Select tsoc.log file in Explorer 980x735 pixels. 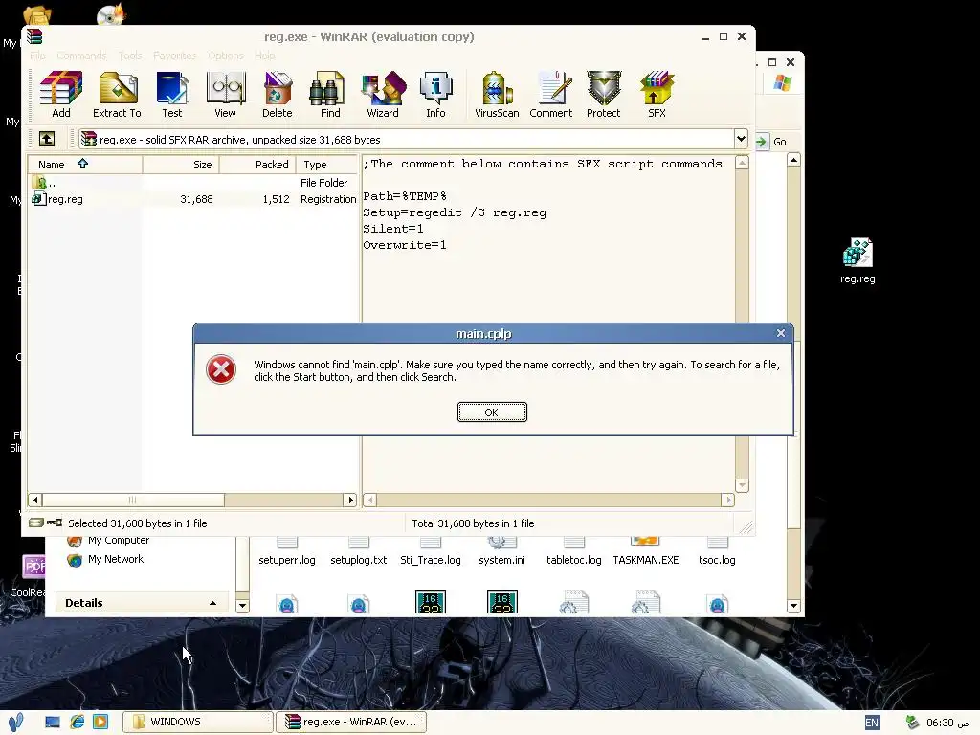[x=717, y=552]
